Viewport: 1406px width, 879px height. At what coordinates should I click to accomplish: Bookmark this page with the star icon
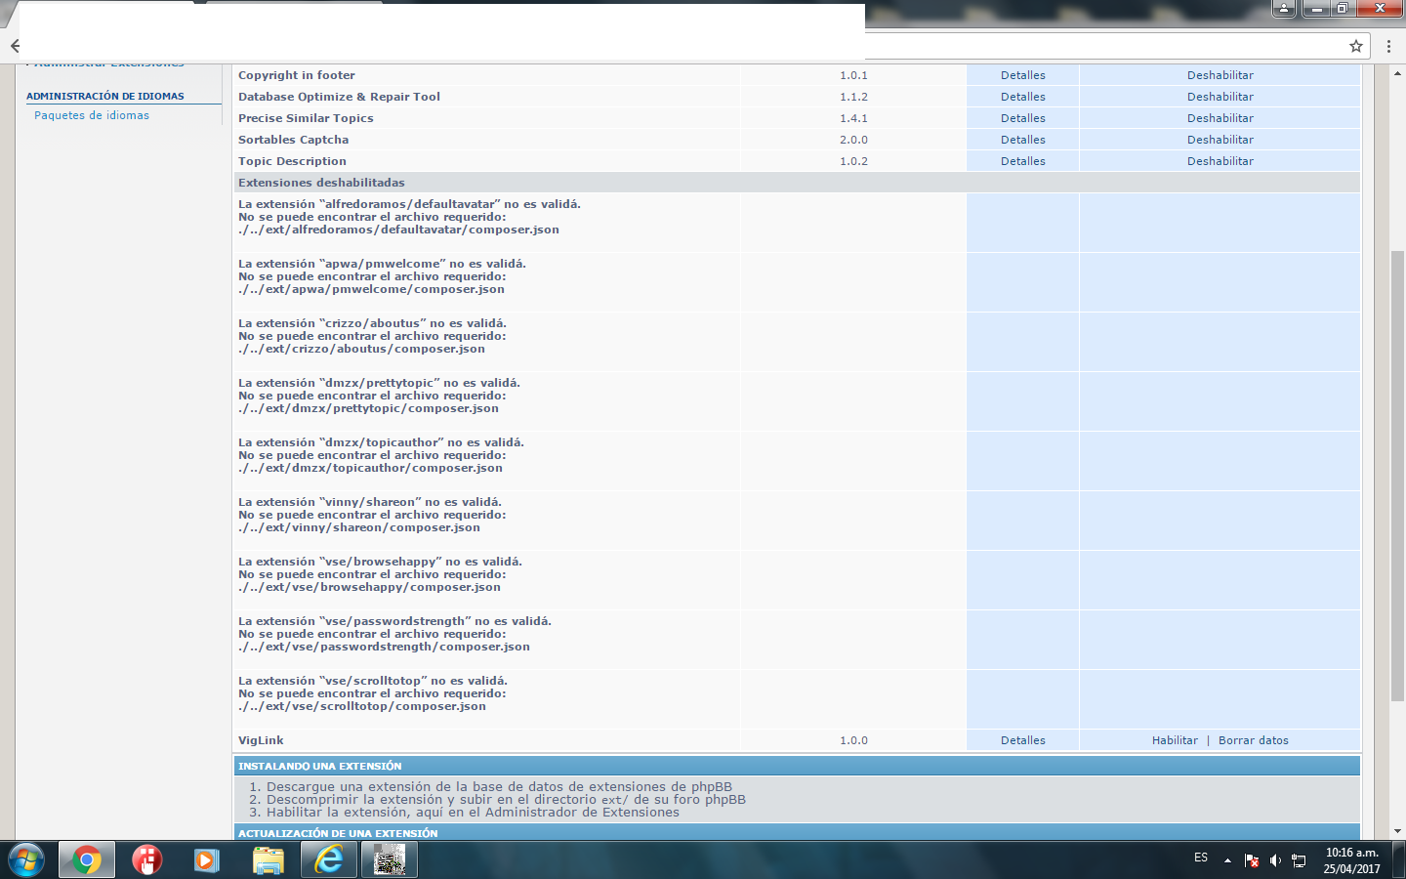1355,46
